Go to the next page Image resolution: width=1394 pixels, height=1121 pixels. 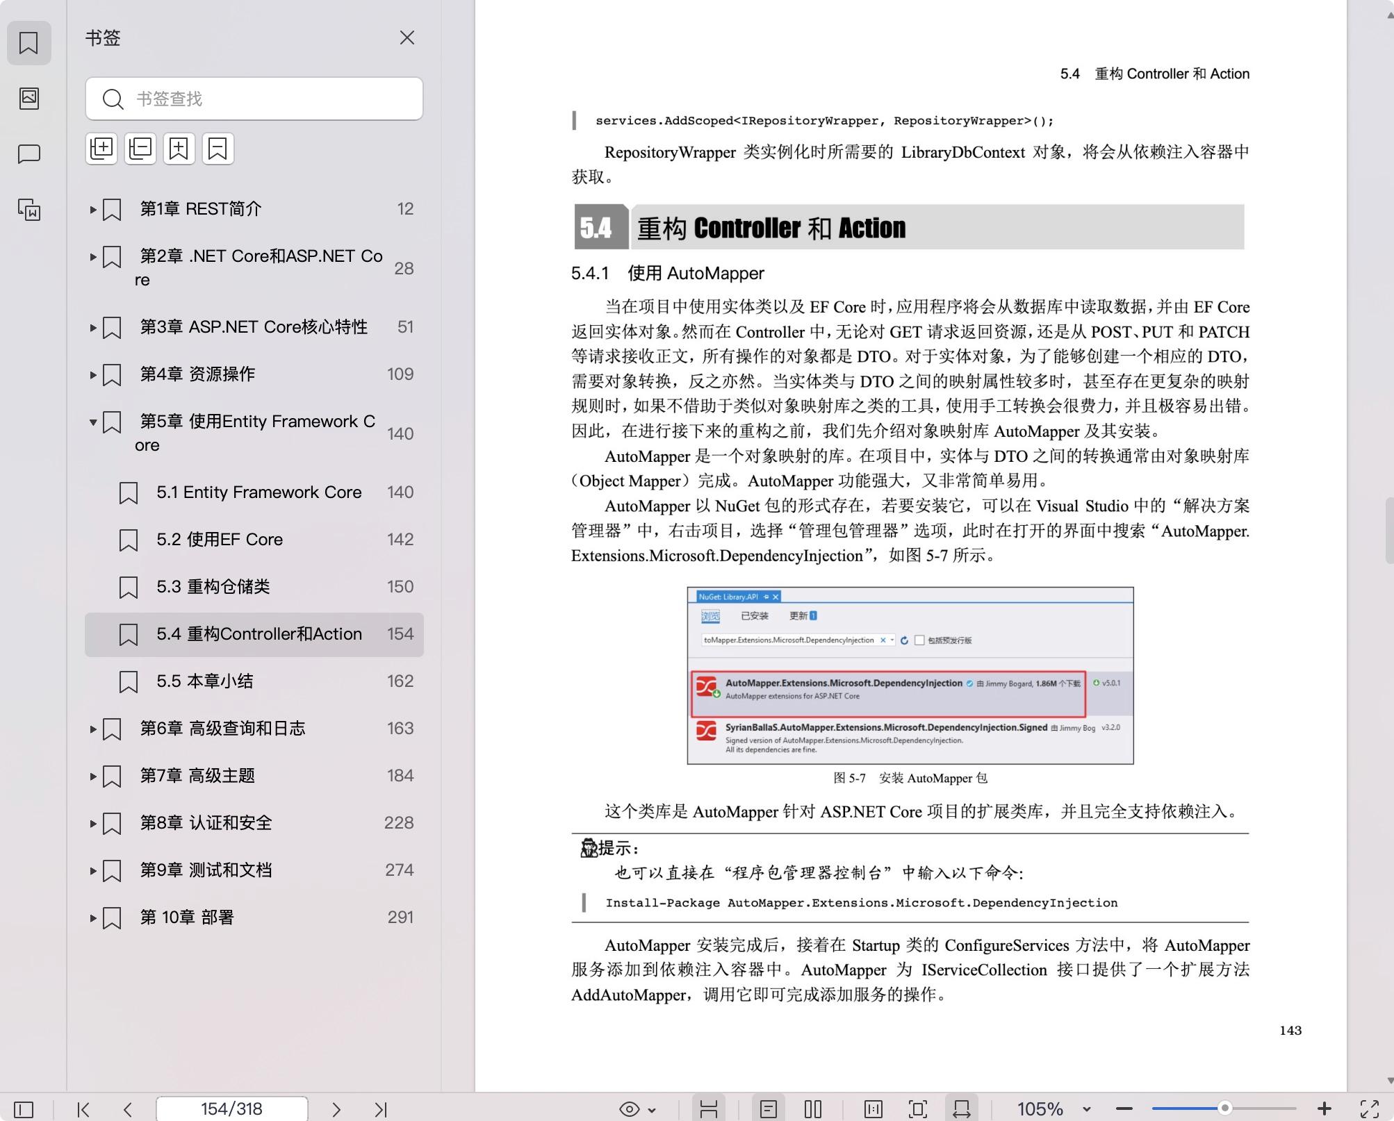(336, 1109)
